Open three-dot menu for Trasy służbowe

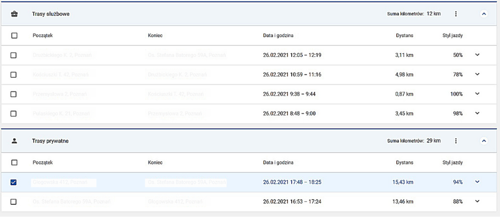coord(456,14)
